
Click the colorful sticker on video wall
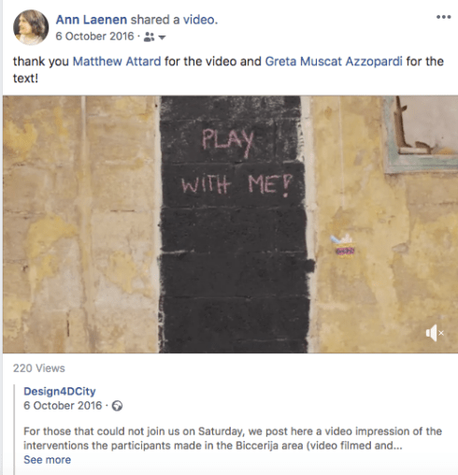tap(344, 246)
